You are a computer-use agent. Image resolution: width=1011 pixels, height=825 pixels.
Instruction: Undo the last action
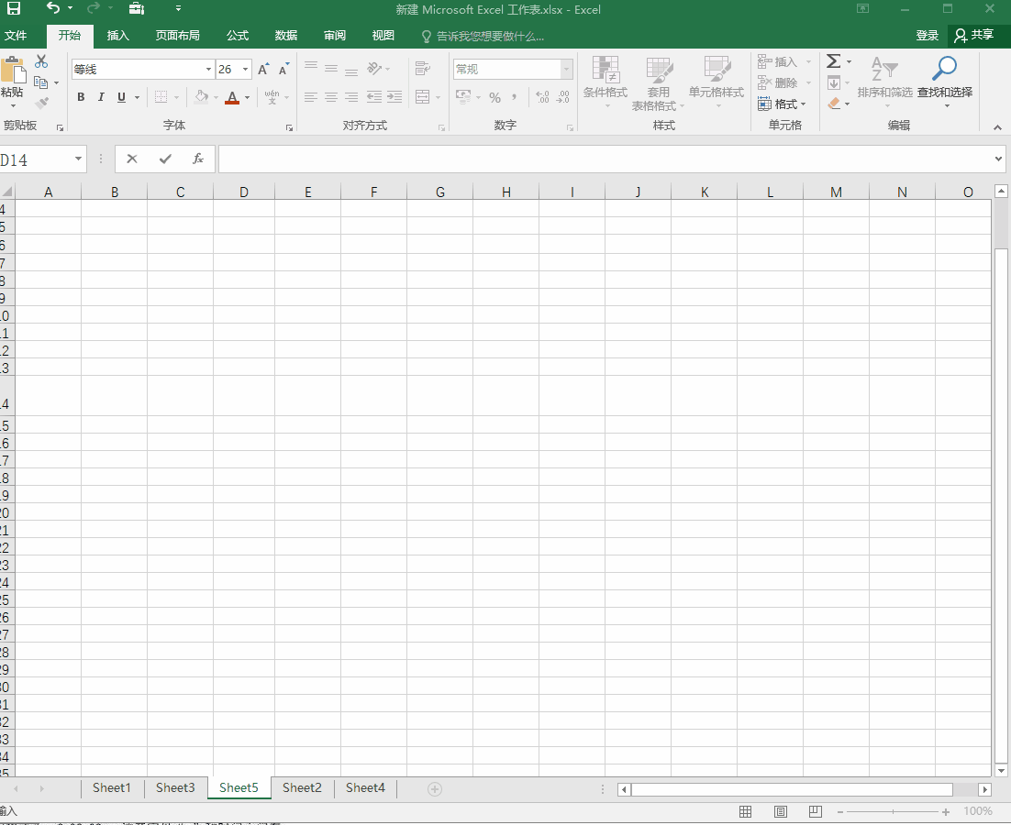[x=53, y=8]
